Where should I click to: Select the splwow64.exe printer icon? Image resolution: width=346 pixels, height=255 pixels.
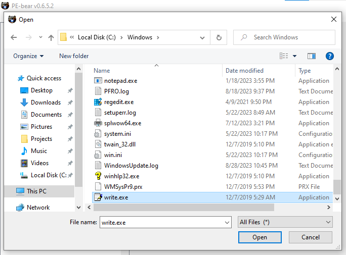98,123
